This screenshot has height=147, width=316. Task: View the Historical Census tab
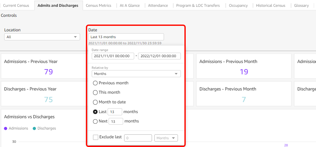(x=271, y=5)
